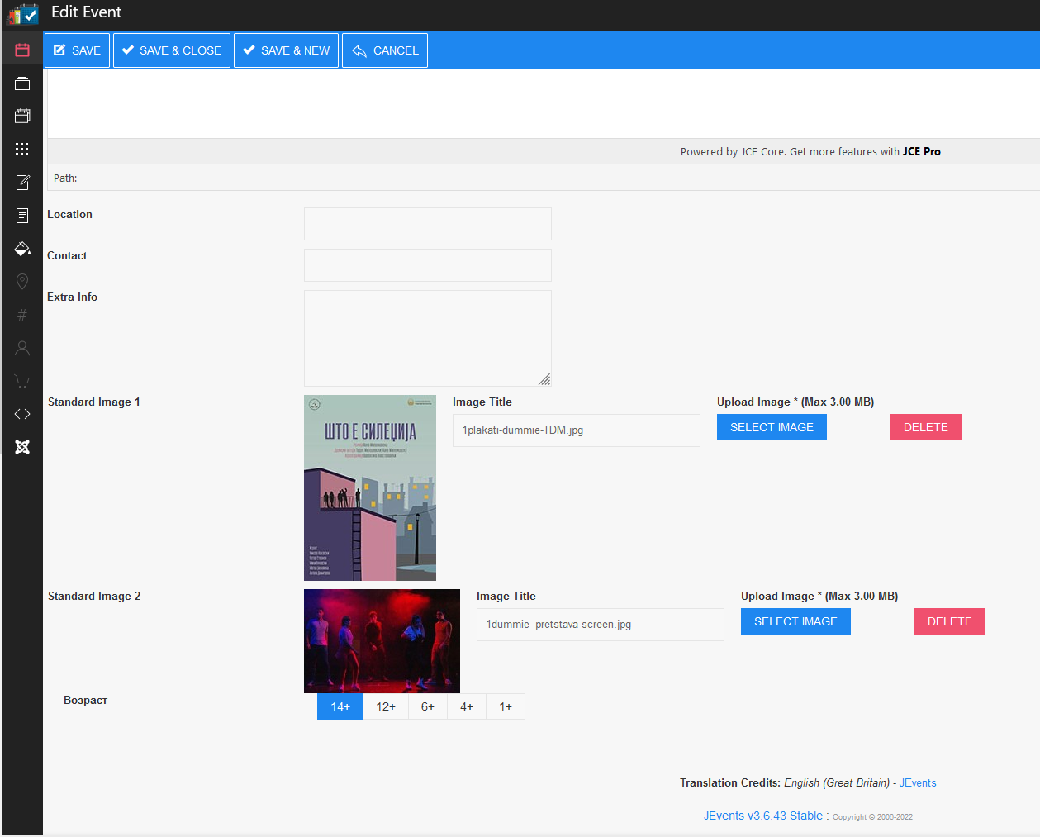
Task: Click the 'Path:' status text in editor
Action: [x=65, y=178]
